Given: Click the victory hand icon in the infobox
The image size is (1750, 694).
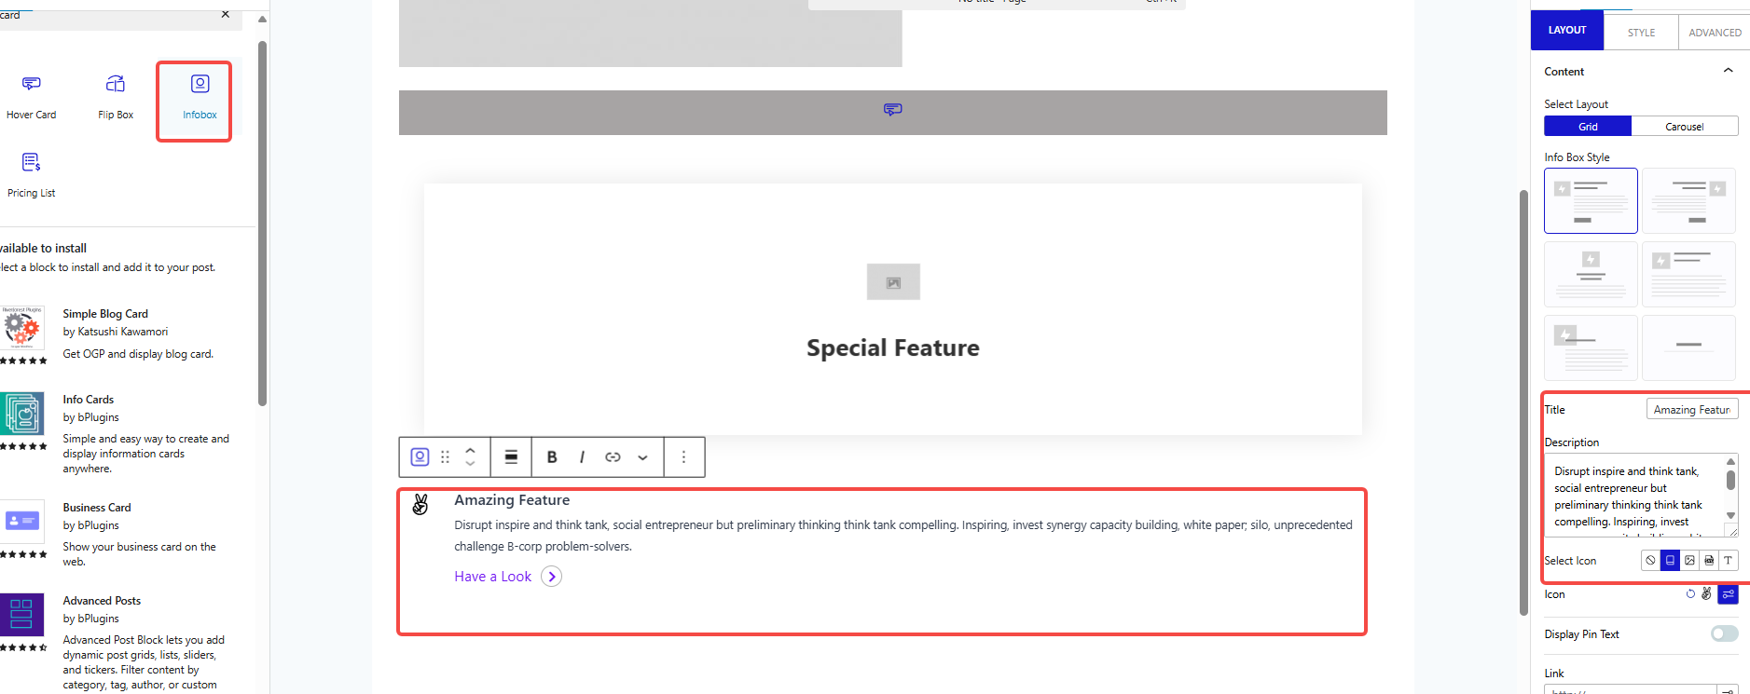Looking at the screenshot, I should (420, 505).
